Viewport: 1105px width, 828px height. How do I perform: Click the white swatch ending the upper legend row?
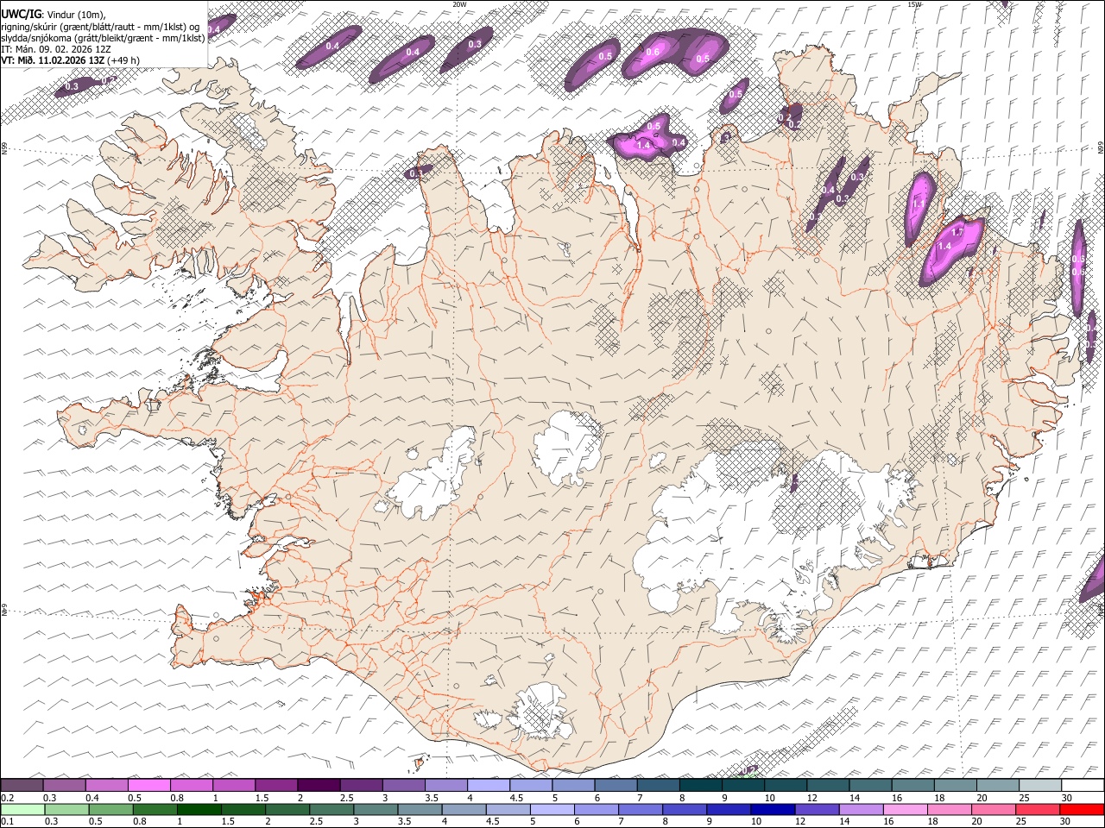(1083, 785)
